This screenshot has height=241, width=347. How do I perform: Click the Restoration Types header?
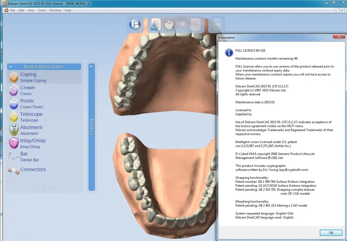tap(44, 67)
